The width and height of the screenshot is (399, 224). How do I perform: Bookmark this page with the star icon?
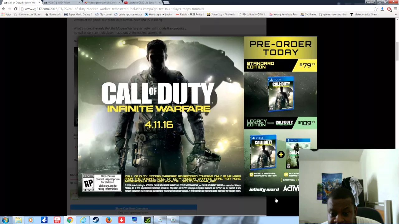click(376, 9)
